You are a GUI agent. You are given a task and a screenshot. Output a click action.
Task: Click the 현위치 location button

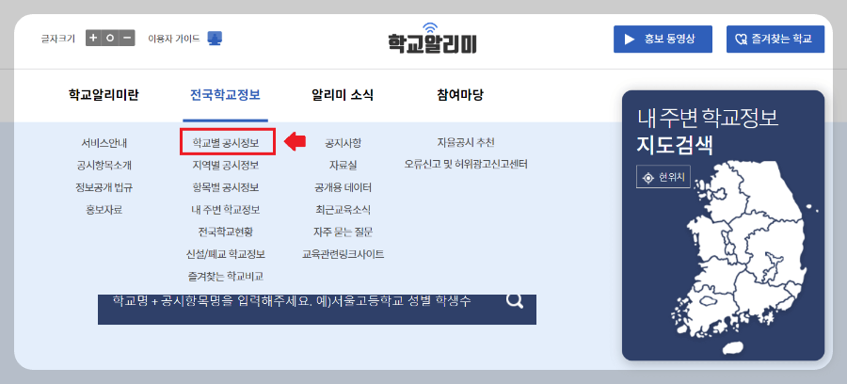663,178
